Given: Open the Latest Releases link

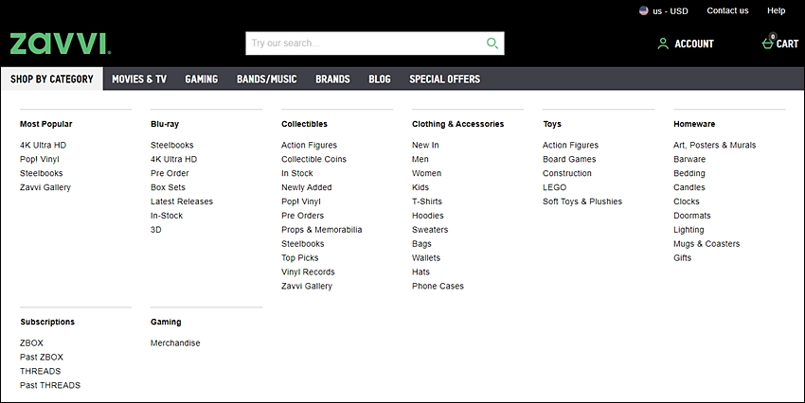Looking at the screenshot, I should pos(182,201).
